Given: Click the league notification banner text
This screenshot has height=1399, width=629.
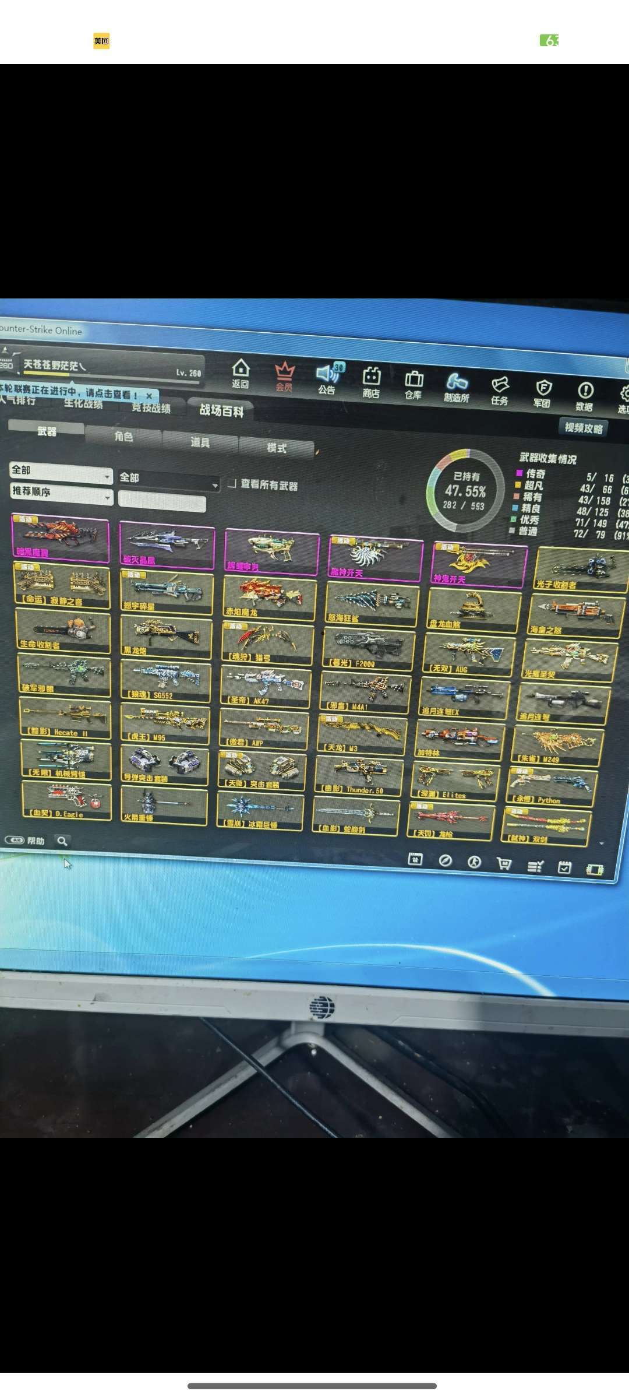Looking at the screenshot, I should coord(69,392).
